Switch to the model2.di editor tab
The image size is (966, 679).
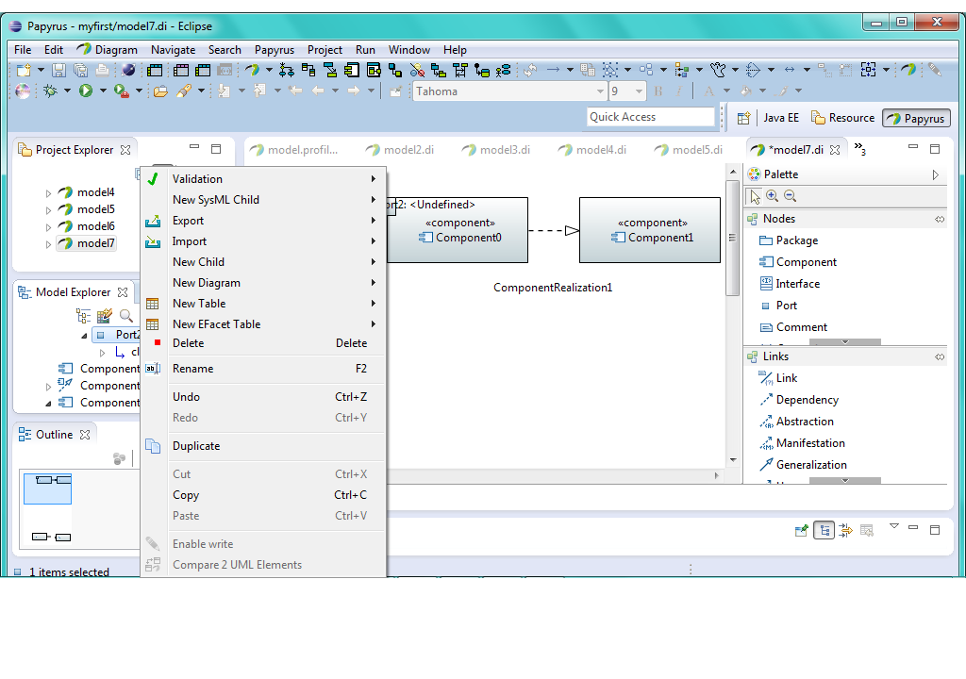coord(400,150)
